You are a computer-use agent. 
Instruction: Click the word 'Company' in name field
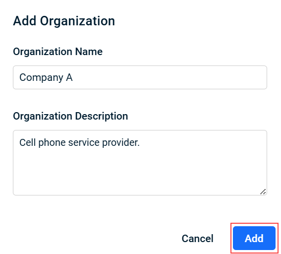point(41,78)
